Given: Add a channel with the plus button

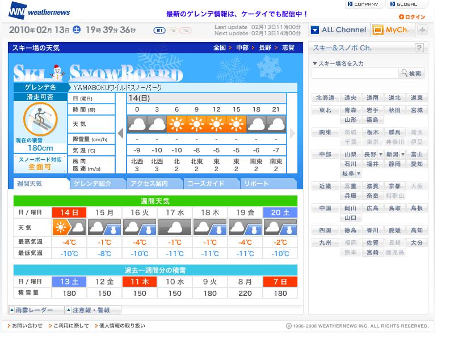Looking at the screenshot, I should point(422,30).
